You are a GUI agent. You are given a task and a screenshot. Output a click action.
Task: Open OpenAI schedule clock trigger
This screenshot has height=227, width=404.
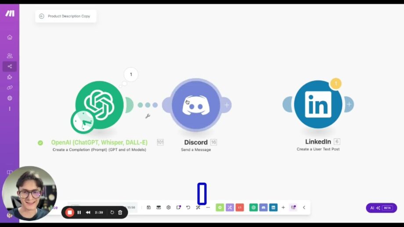[83, 122]
